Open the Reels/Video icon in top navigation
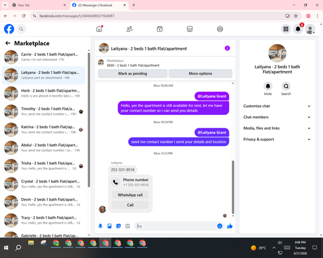 click(160, 29)
